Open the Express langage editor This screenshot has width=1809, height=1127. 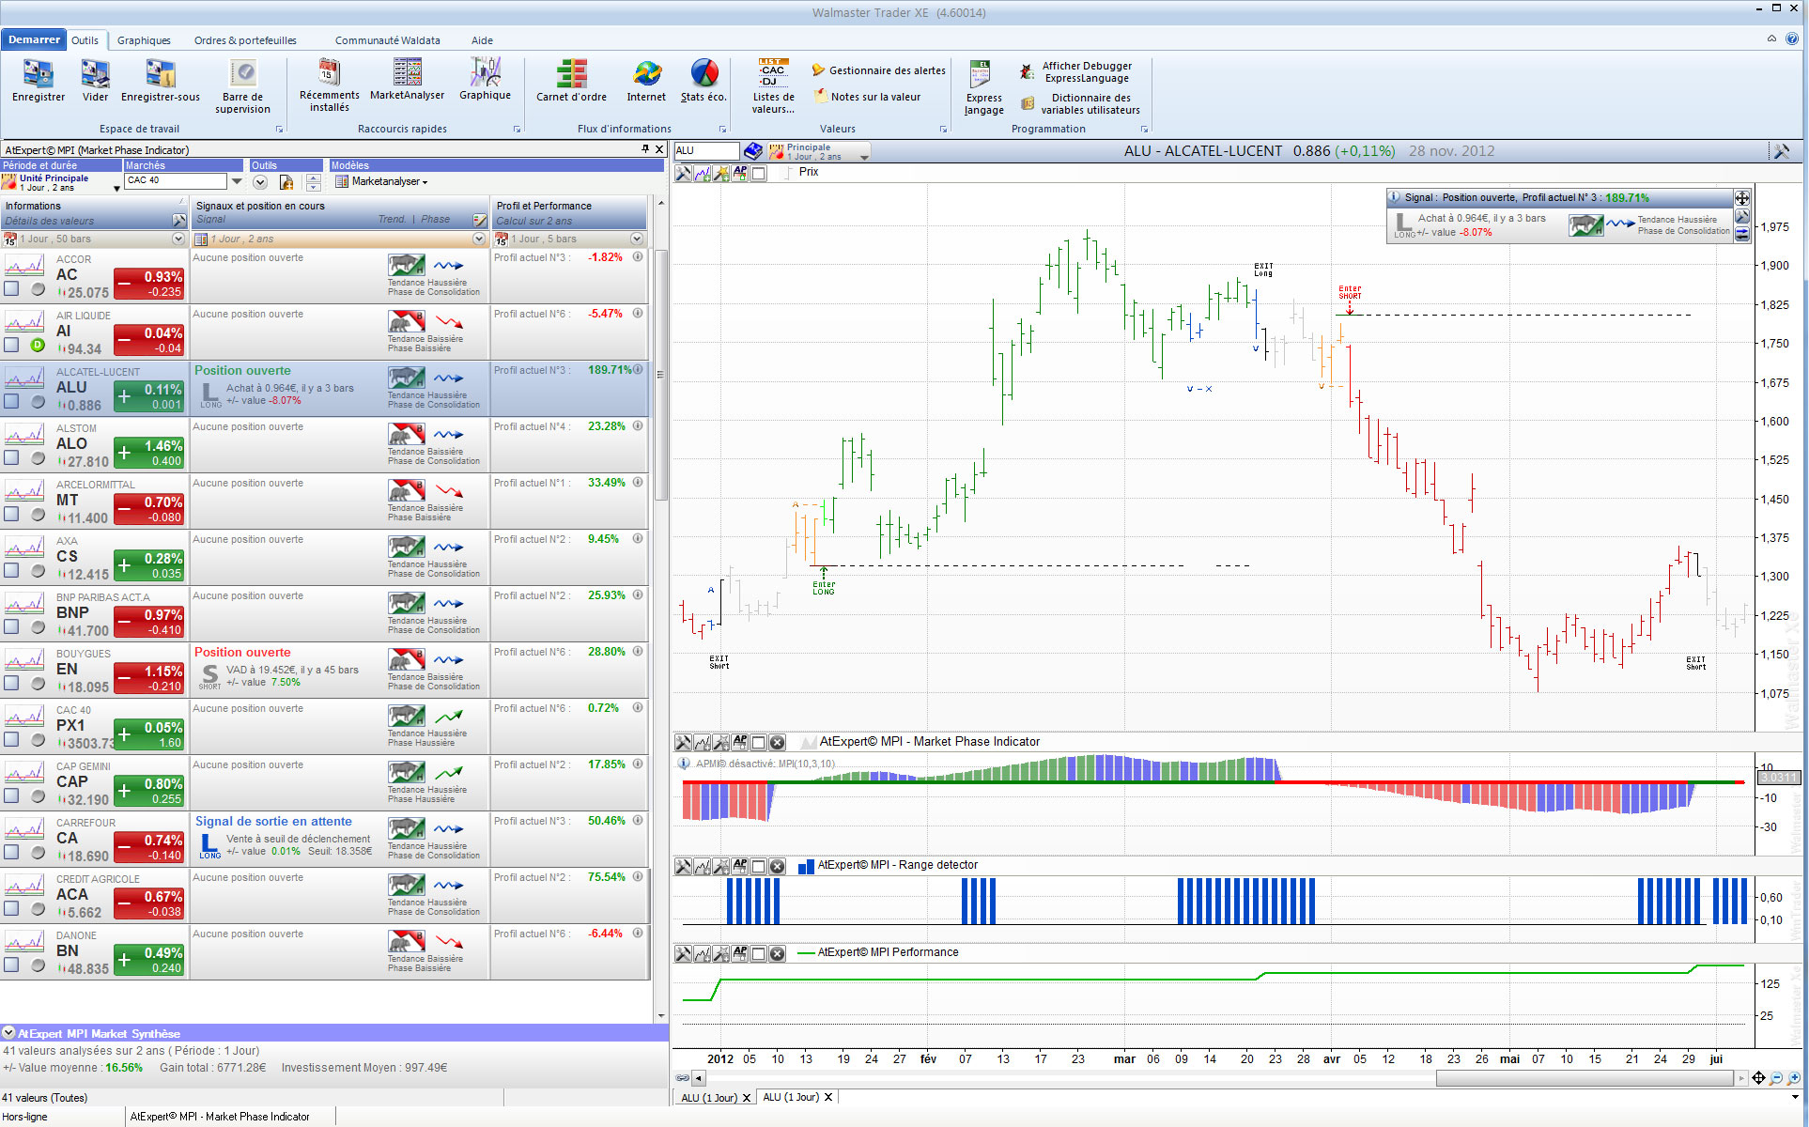click(x=983, y=87)
